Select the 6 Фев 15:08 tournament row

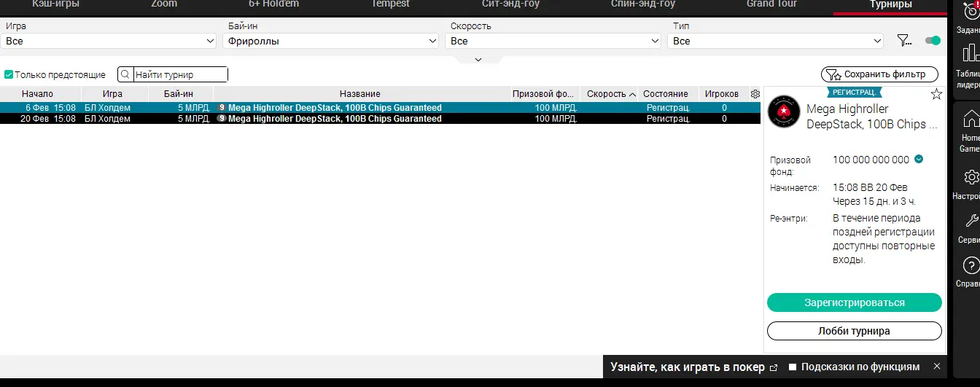380,108
